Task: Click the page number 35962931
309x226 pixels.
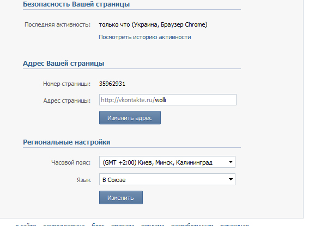Action: point(112,84)
